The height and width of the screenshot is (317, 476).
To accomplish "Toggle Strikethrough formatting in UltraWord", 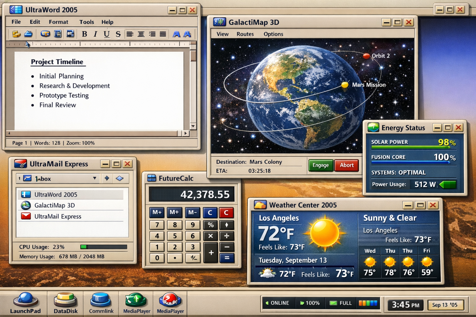I will coord(118,34).
